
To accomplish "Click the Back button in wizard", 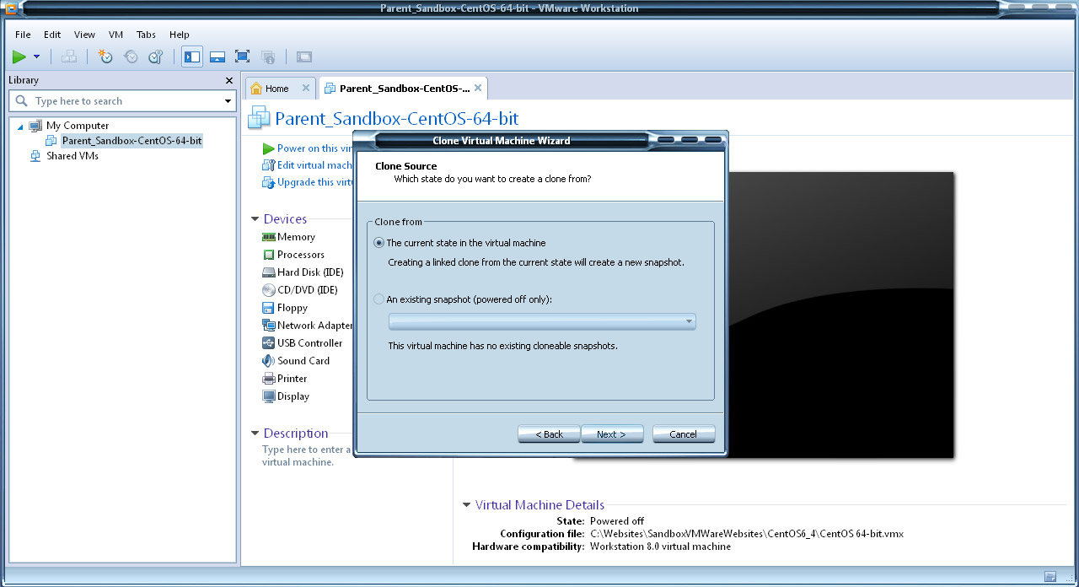I will pos(549,434).
